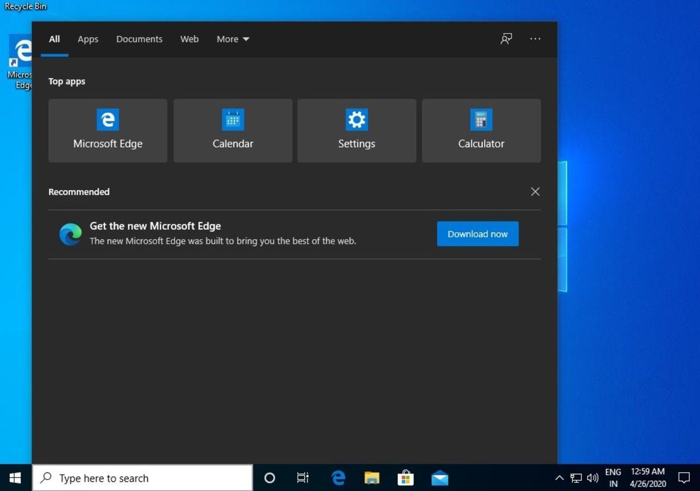Open the Microsoft Edge top app tile
Viewport: 700px width, 491px height.
[x=107, y=130]
